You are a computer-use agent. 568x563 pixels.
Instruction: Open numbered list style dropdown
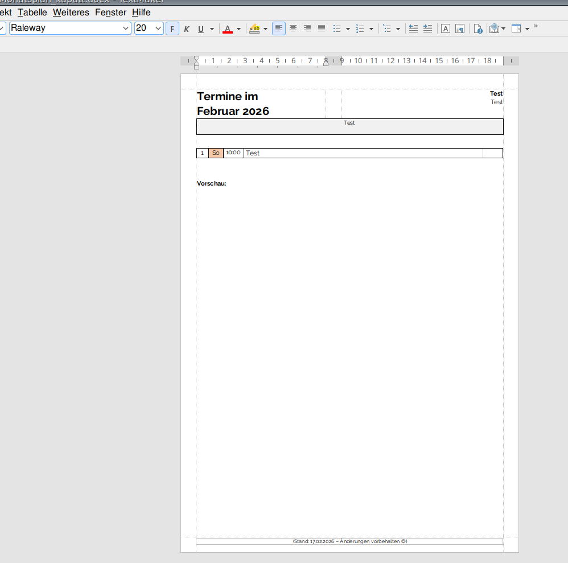point(371,29)
